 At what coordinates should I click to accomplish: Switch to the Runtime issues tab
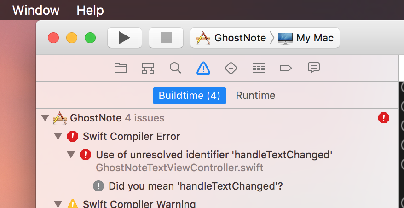(255, 96)
